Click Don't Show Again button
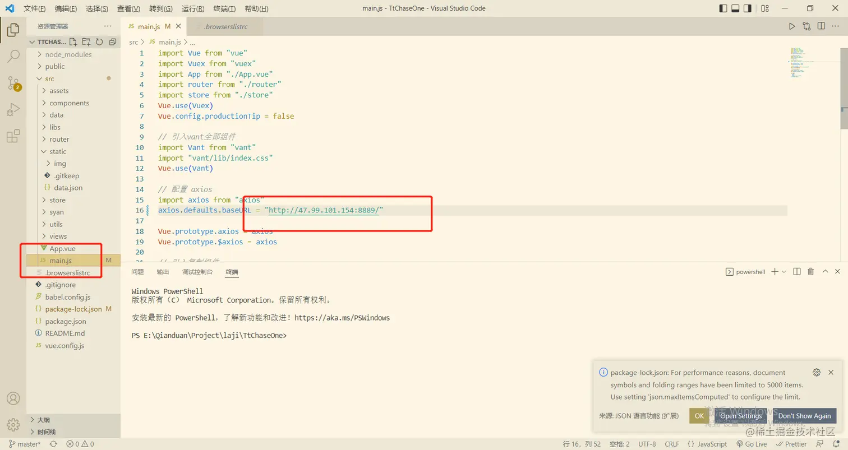 pyautogui.click(x=804, y=416)
